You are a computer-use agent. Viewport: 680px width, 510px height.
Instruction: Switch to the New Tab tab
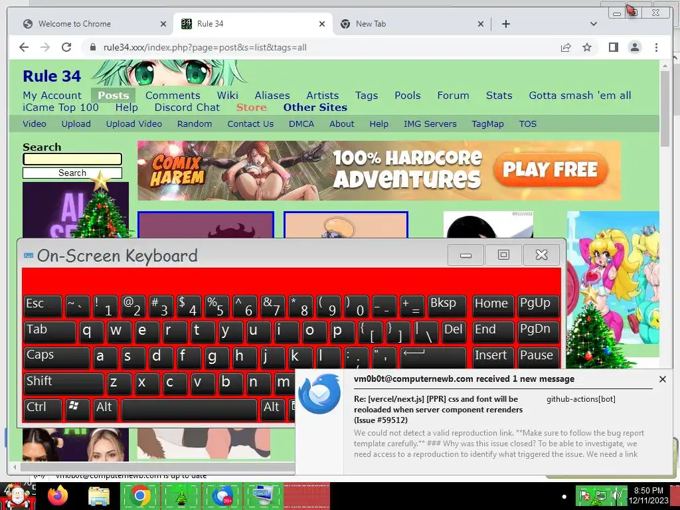click(412, 24)
